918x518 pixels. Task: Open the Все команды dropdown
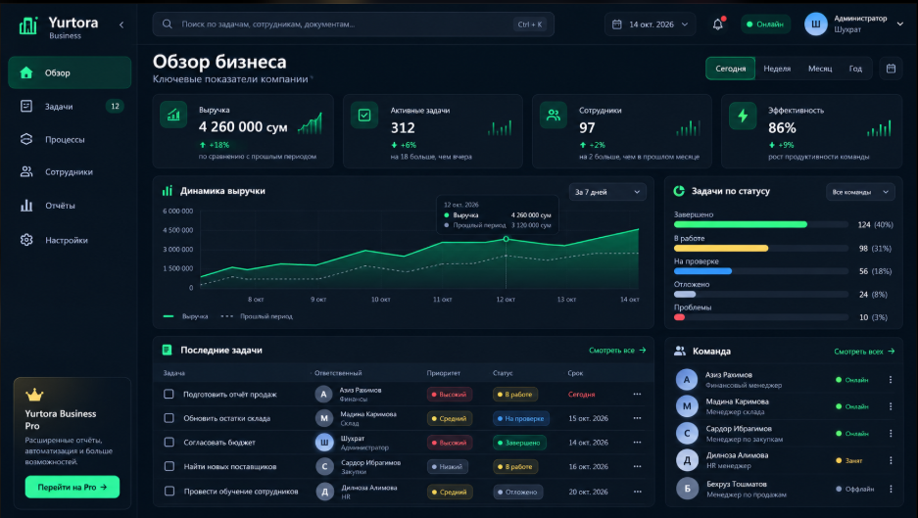tap(860, 192)
